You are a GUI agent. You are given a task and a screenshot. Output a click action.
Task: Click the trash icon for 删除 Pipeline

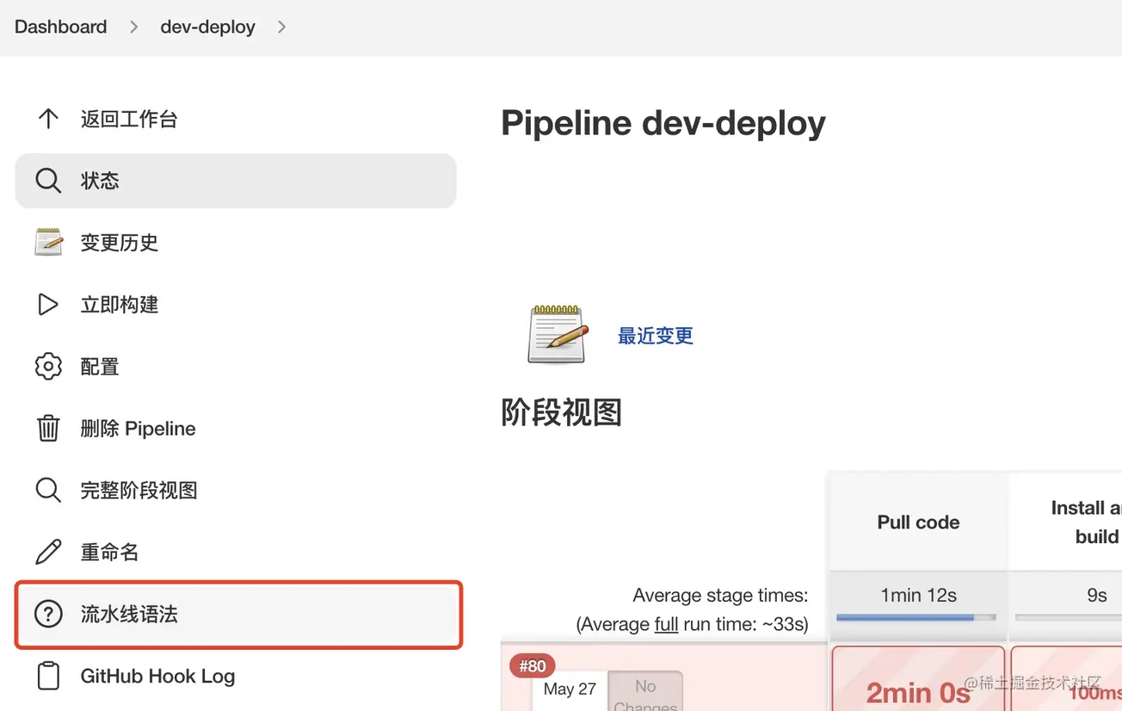[48, 429]
